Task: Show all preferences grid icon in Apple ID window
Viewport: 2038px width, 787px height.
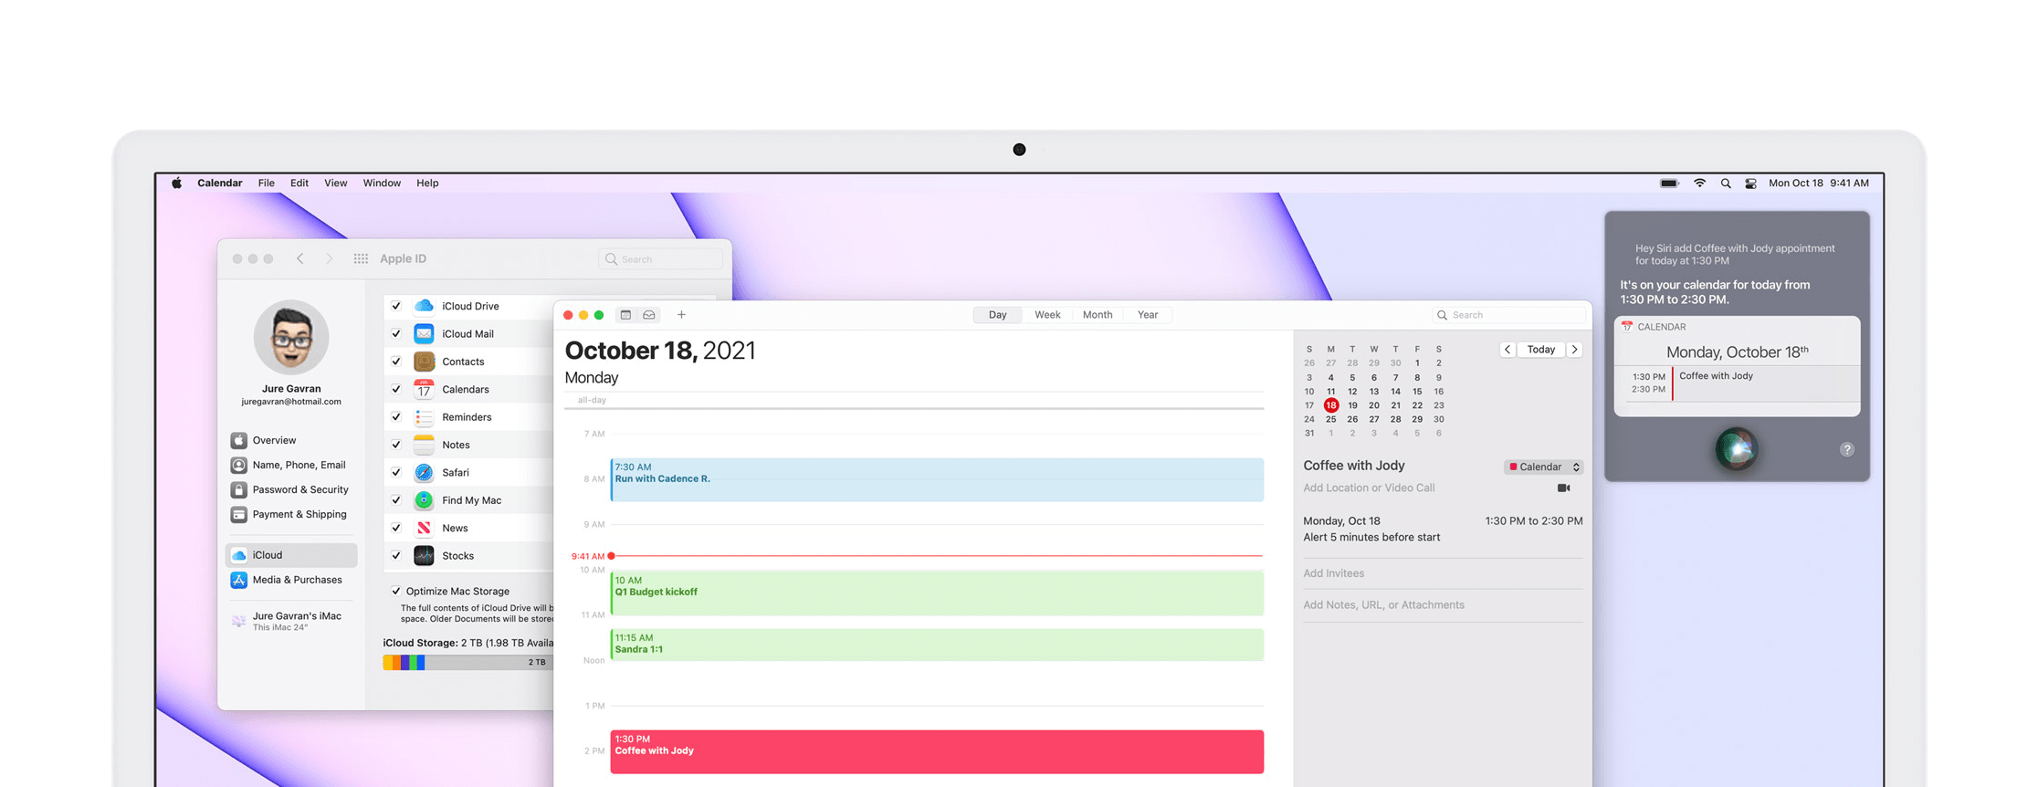Action: [x=361, y=259]
